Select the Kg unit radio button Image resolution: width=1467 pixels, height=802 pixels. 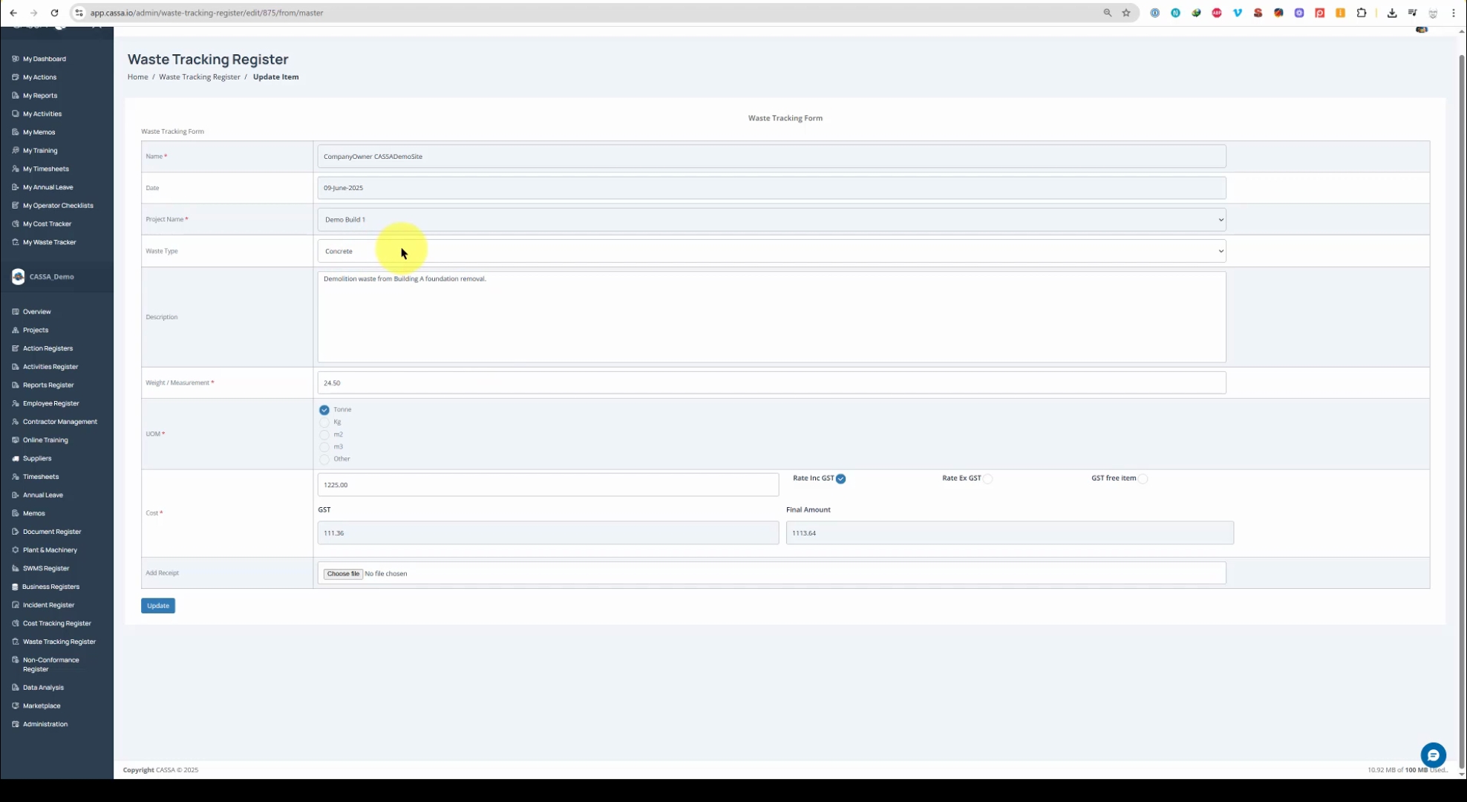point(324,423)
